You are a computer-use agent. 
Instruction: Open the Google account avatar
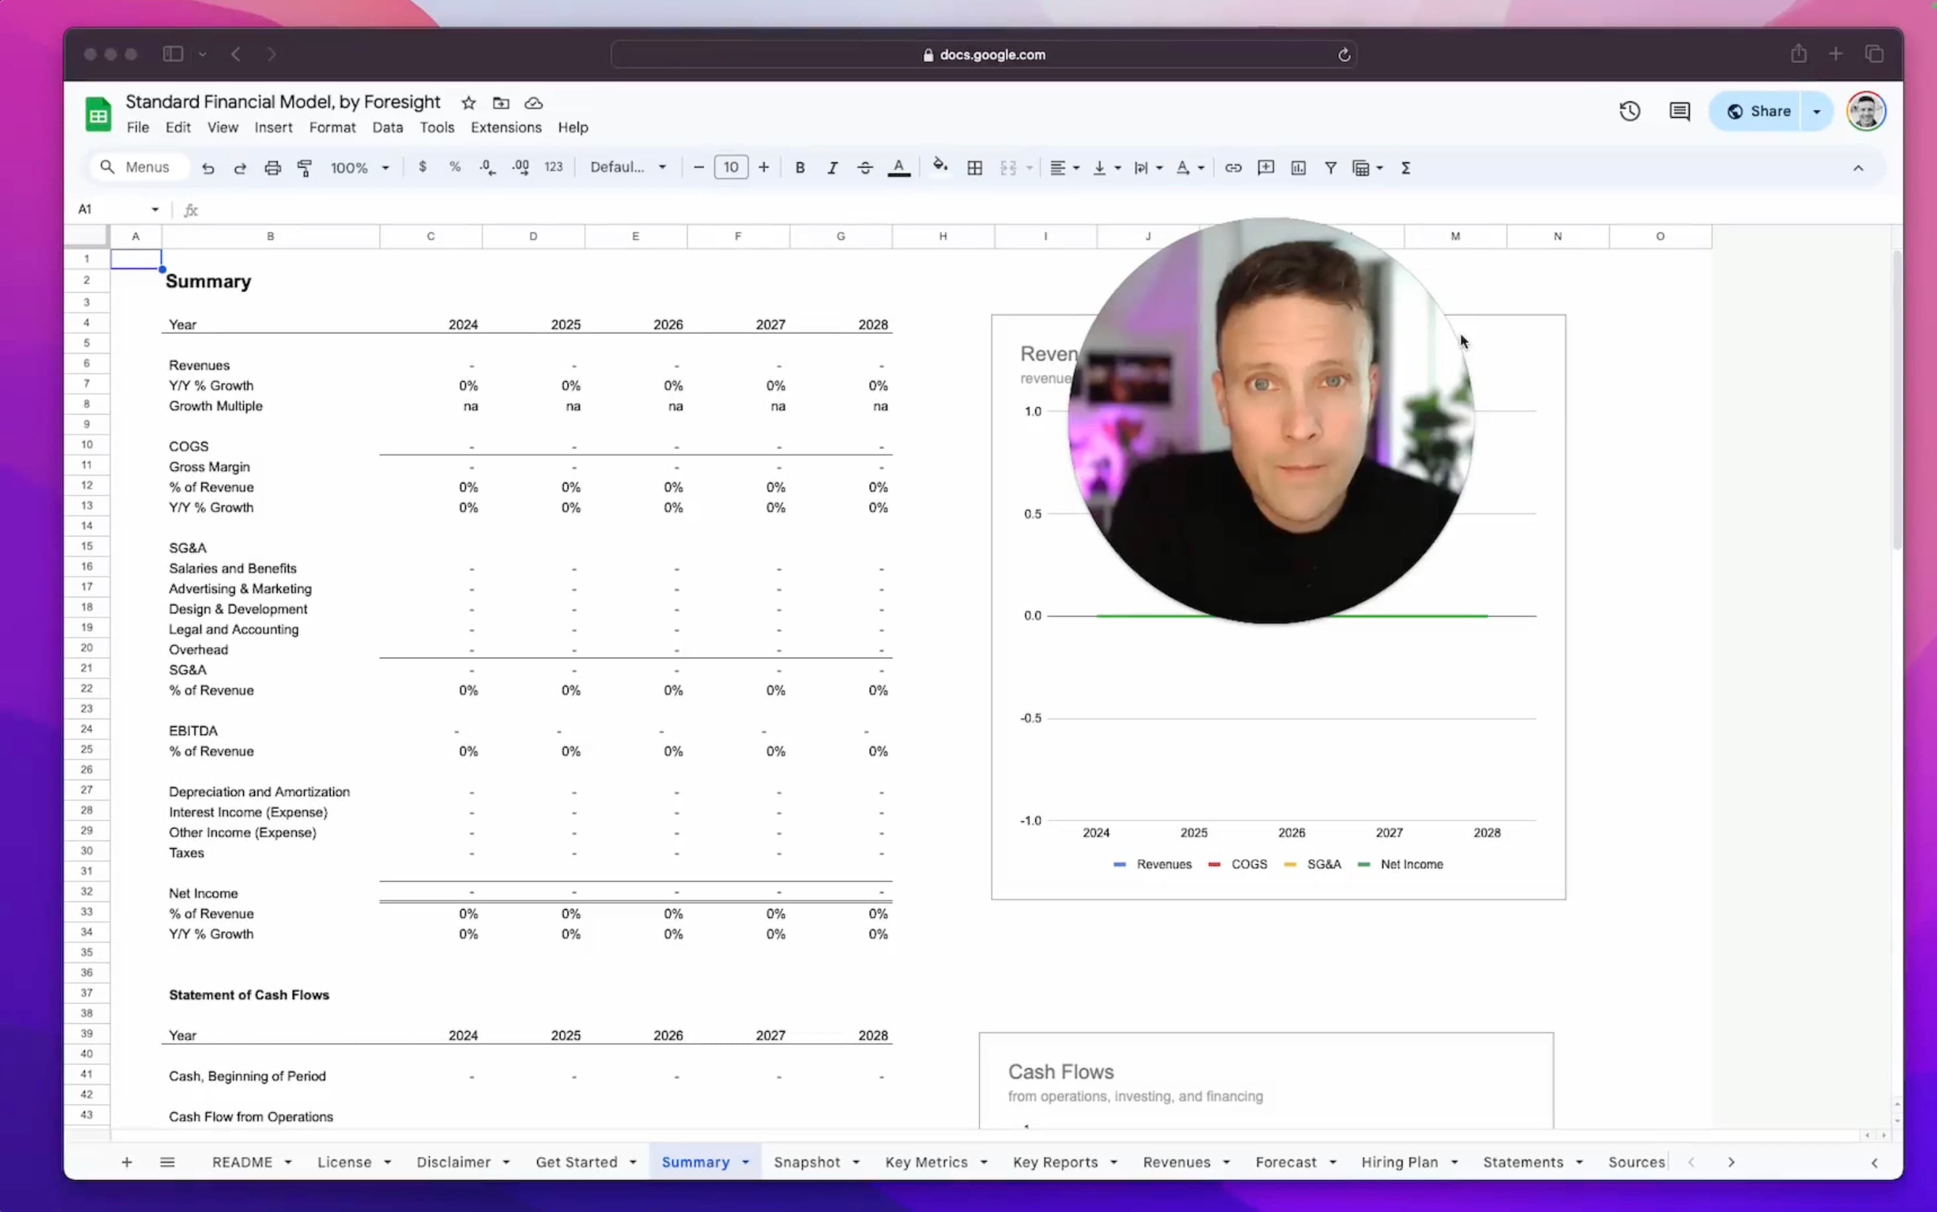[1865, 111]
